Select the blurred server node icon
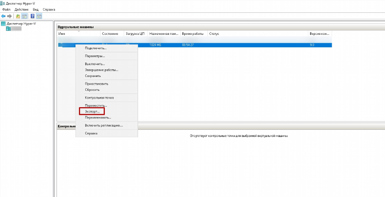Image resolution: width=385 pixels, height=197 pixels. point(8,29)
